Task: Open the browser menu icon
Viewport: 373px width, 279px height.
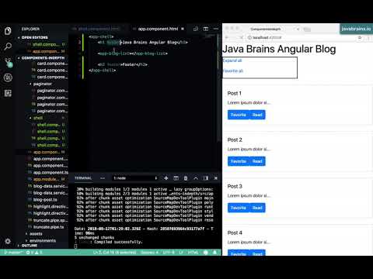Action: [369, 38]
